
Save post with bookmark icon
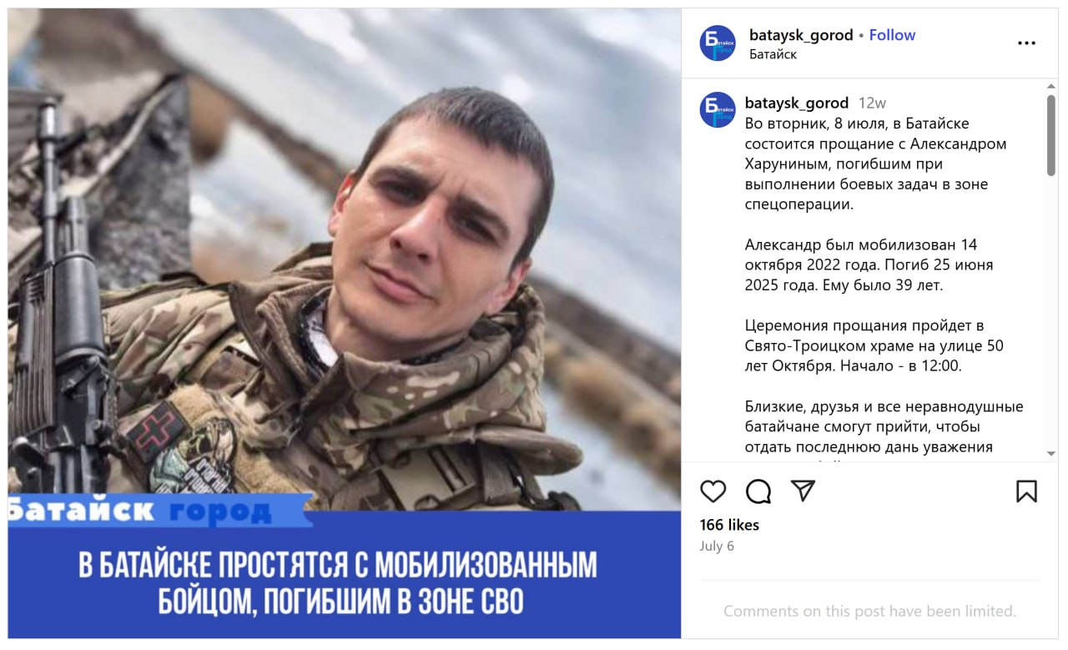[x=1026, y=491]
